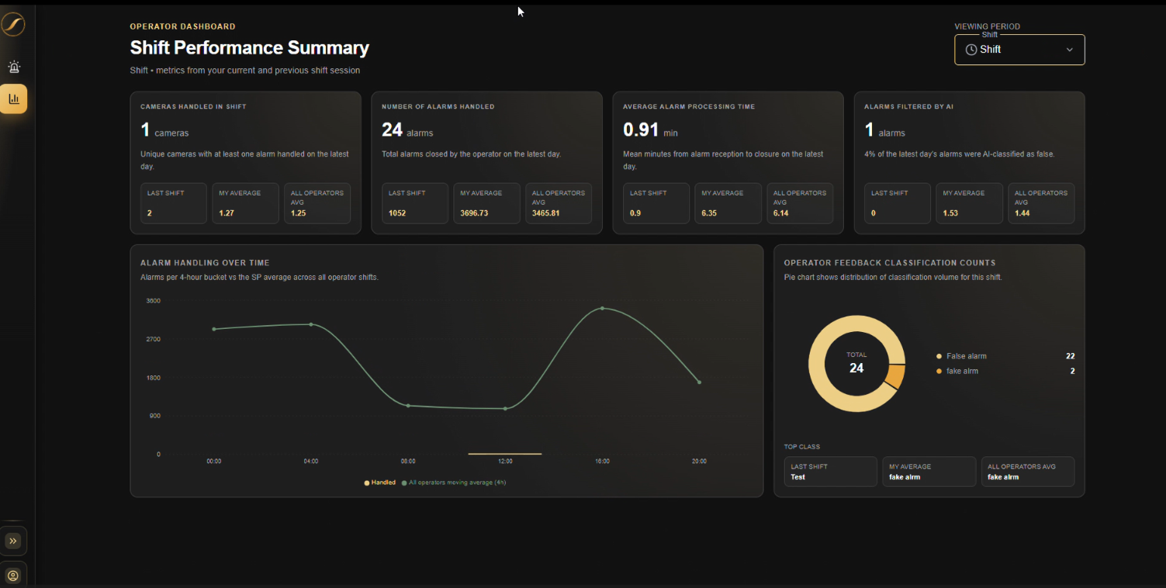Click My Average value 1.53
1166x588 pixels.
pos(951,213)
